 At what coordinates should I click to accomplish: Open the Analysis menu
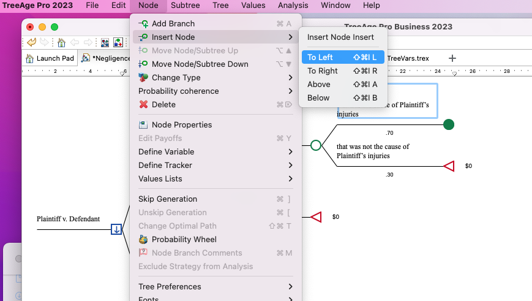293,6
